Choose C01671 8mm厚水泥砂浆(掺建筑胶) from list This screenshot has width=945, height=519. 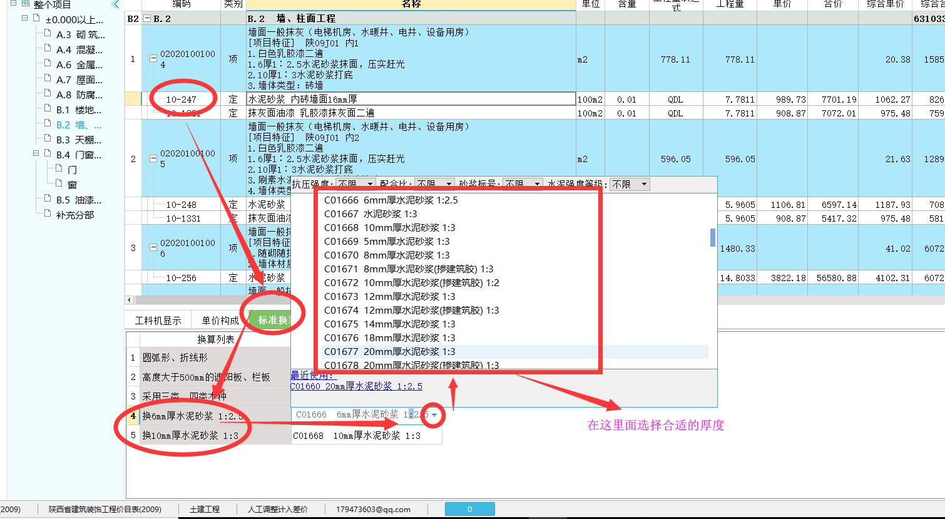pyautogui.click(x=408, y=269)
